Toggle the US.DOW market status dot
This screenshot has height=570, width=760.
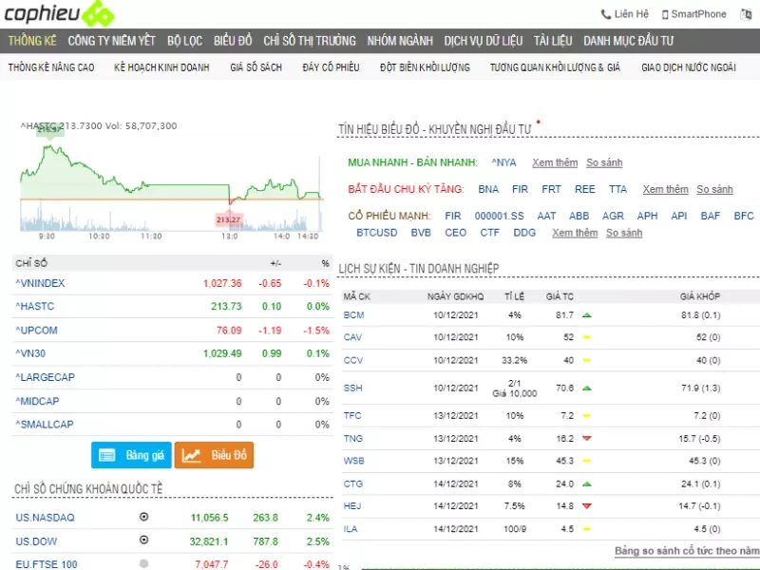pos(143,541)
